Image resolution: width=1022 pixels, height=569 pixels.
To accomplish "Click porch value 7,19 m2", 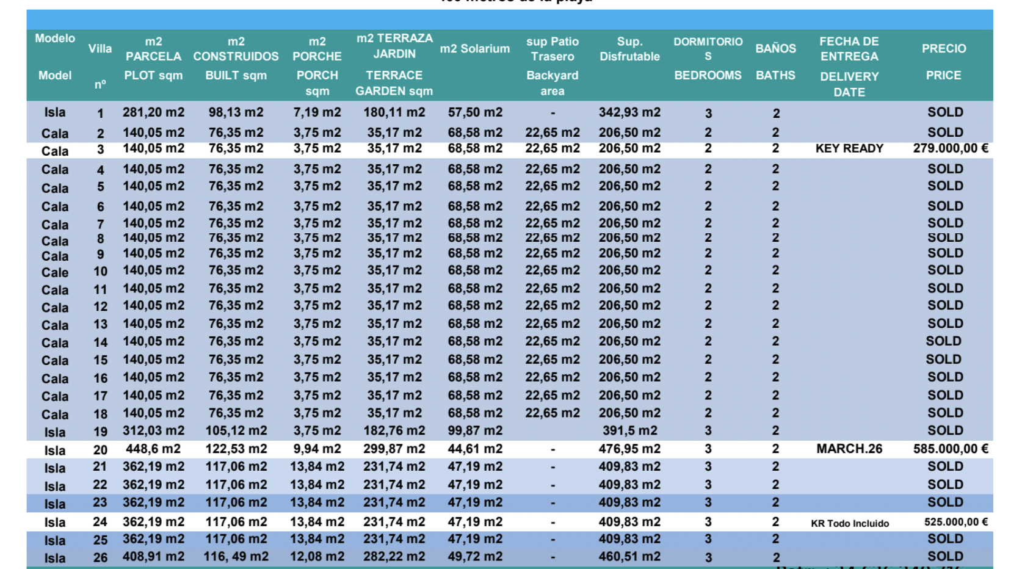I will (x=317, y=112).
